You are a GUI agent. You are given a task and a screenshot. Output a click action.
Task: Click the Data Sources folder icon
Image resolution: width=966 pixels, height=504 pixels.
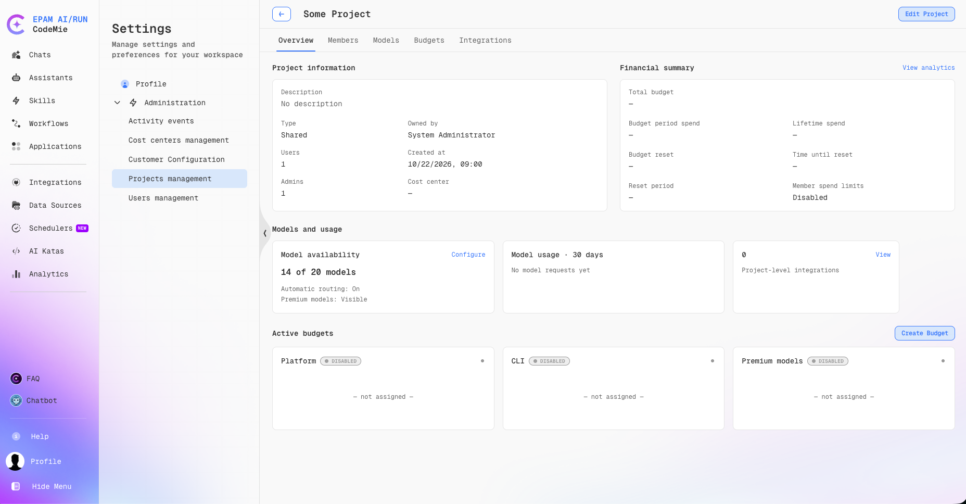click(16, 205)
